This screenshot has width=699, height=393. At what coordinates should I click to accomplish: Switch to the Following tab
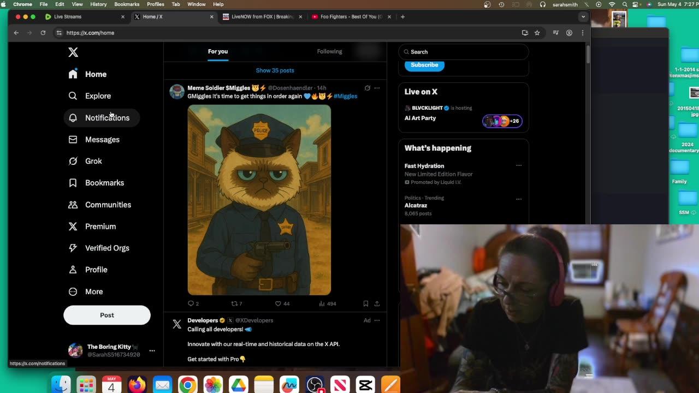pos(329,51)
